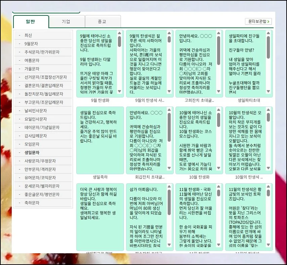Switch to the 기업 tab

(x=66, y=21)
